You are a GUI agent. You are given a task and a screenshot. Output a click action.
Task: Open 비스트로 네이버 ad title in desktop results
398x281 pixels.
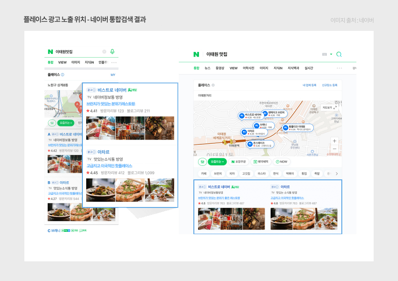(x=219, y=187)
